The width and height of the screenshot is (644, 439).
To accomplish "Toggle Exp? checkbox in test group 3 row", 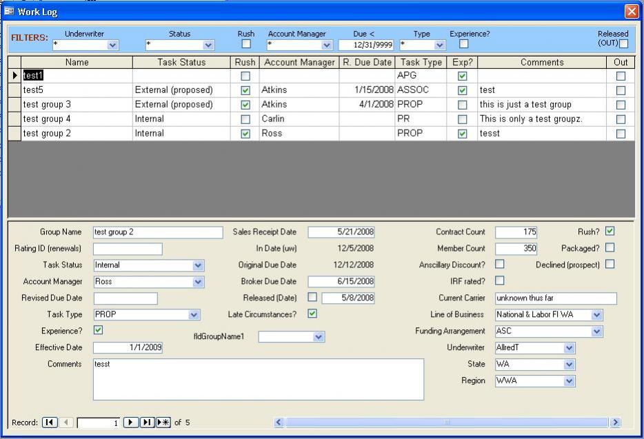I will 463,105.
